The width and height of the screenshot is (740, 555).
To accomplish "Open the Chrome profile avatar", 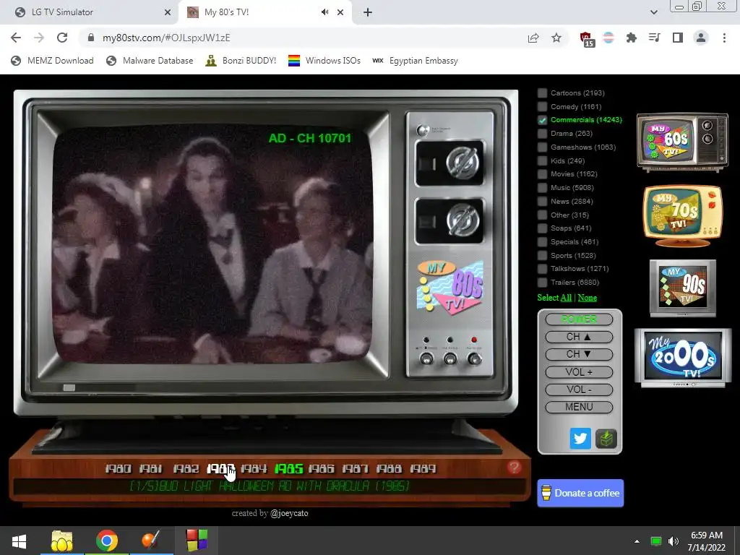I will tap(701, 38).
